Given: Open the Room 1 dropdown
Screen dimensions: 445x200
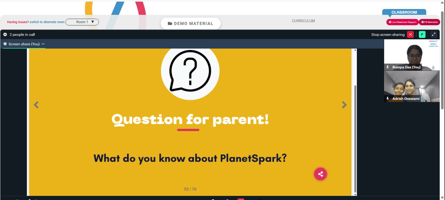Looking at the screenshot, I should coord(82,22).
